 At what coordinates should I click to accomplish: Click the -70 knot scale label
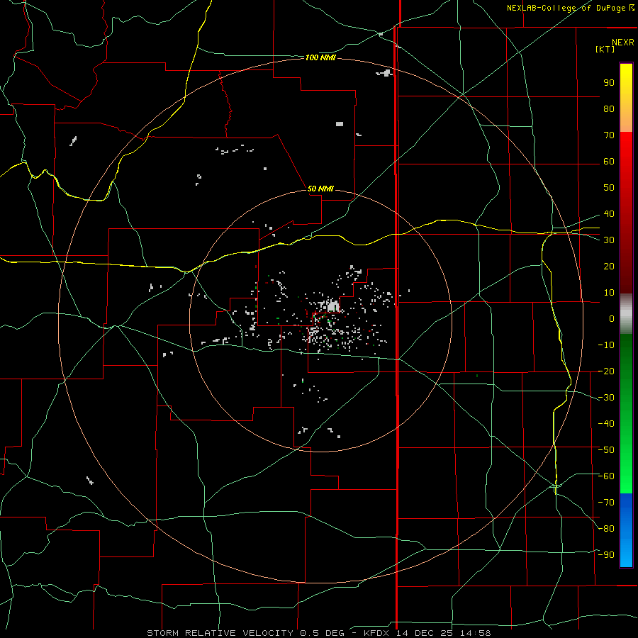tap(606, 503)
